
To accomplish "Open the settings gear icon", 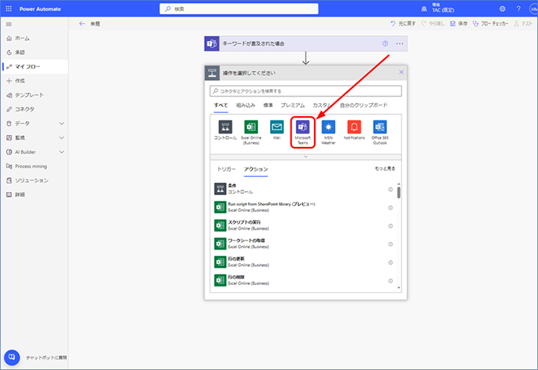I will 503,9.
